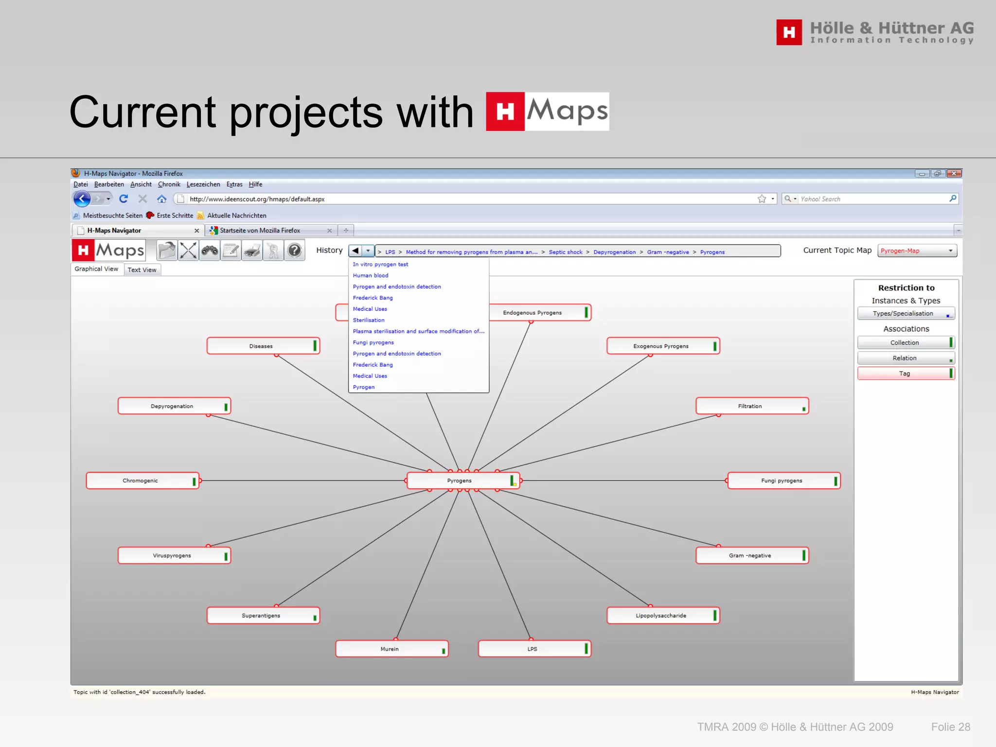Select Pyrogen entry at list bottom

(x=364, y=388)
